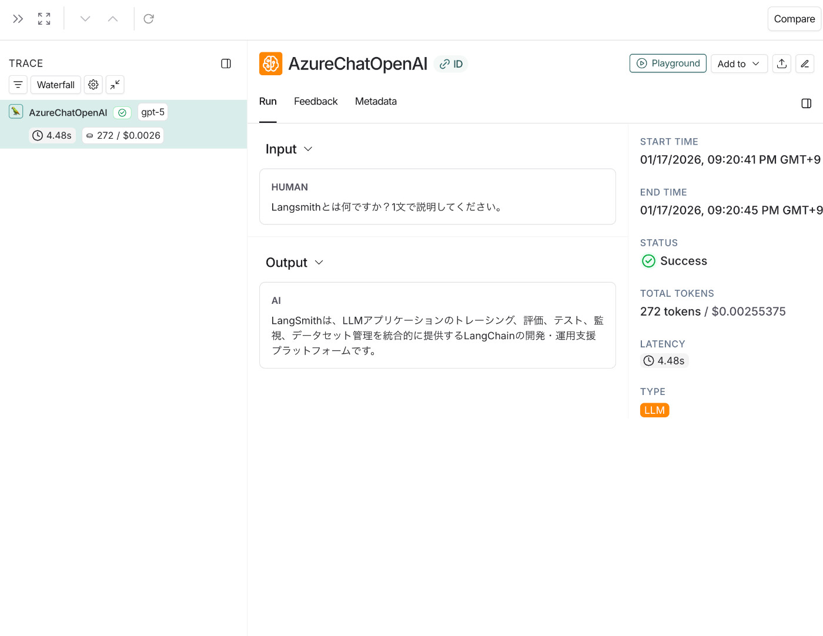
Task: Click success check badge on AzureChatOpenAI row
Action: (x=122, y=112)
